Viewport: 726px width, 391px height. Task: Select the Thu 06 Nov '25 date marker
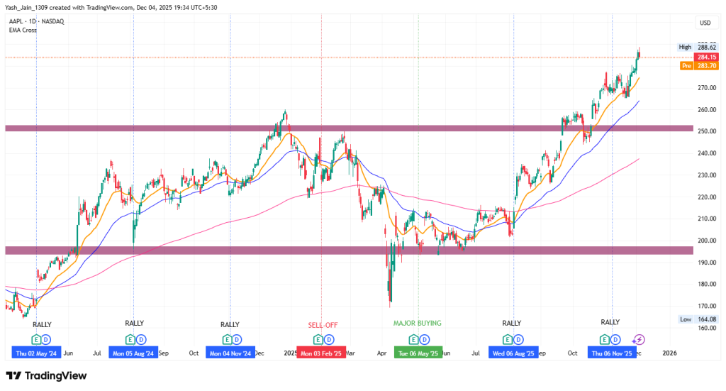(x=612, y=353)
